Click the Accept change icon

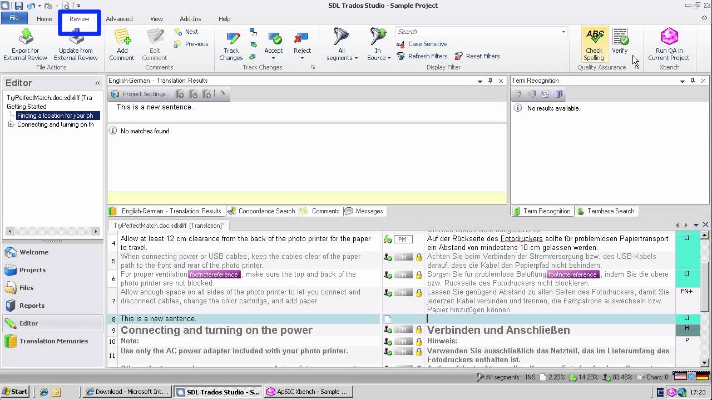pyautogui.click(x=274, y=38)
